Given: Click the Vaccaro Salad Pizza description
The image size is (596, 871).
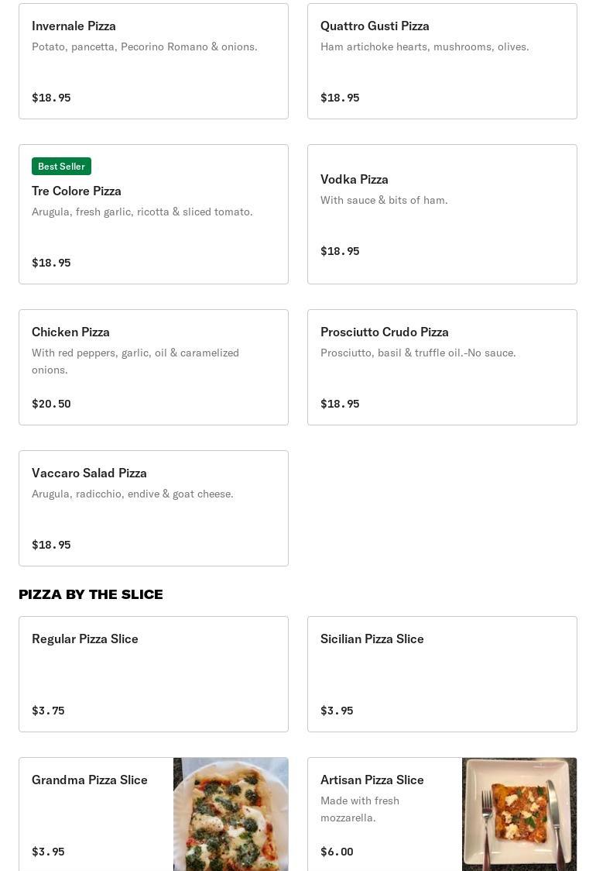Looking at the screenshot, I should pos(132,494).
